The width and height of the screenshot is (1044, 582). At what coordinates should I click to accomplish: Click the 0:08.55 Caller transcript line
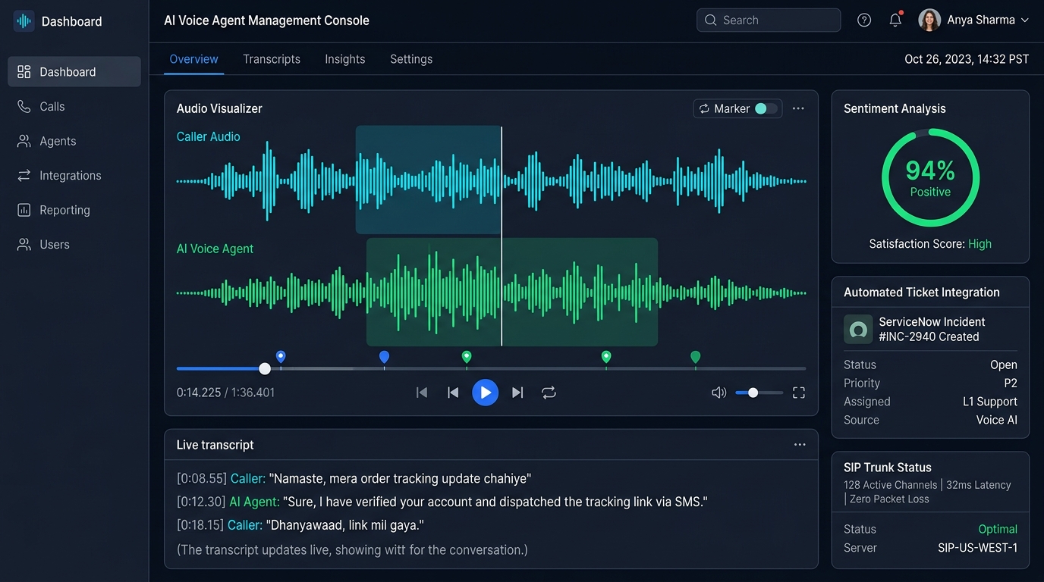click(354, 479)
